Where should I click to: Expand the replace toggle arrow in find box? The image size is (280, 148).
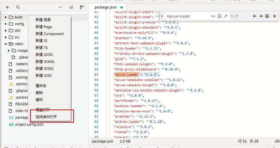pyautogui.click(x=162, y=16)
